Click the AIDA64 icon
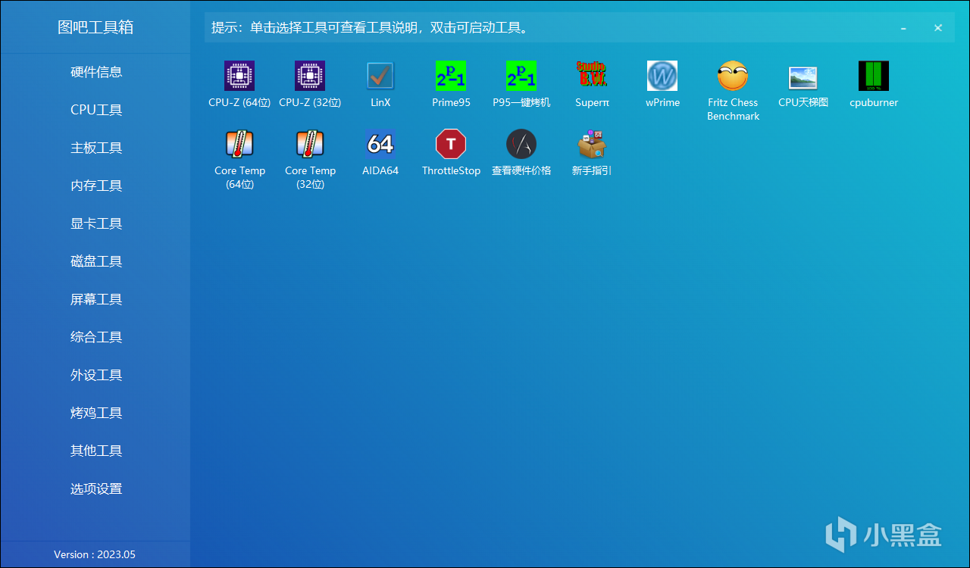The width and height of the screenshot is (970, 568). [x=380, y=144]
